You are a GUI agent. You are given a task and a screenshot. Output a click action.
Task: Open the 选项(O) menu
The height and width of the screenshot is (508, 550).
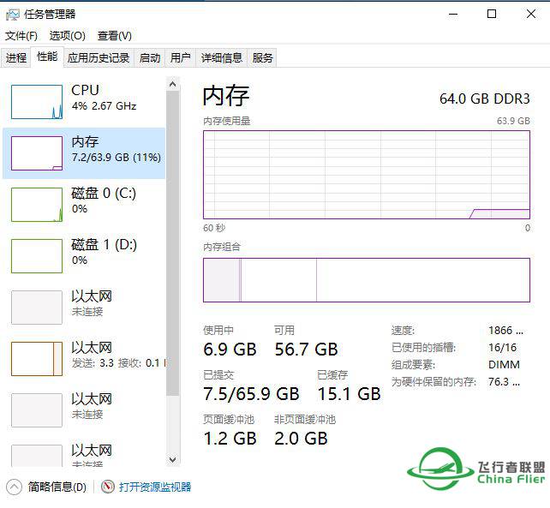click(x=67, y=35)
